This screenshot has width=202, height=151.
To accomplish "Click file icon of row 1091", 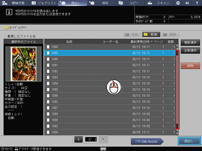I will (x=48, y=65).
